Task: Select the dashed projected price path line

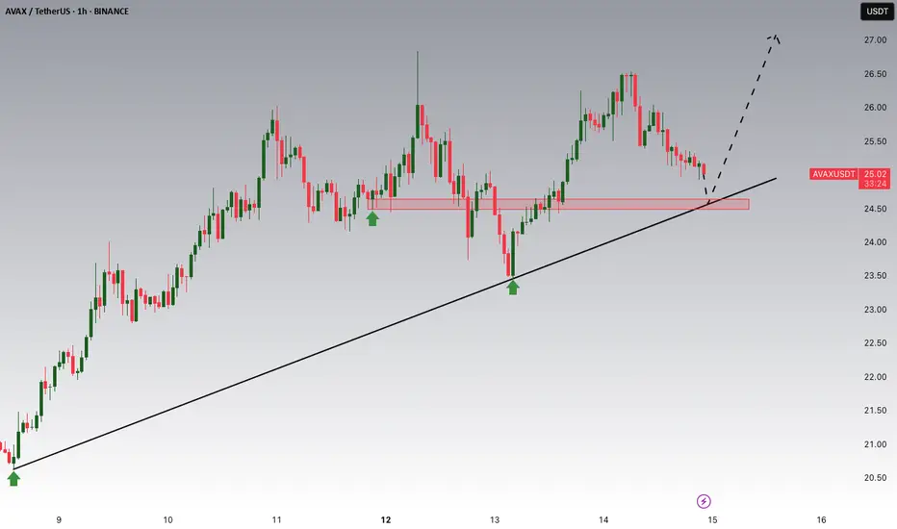Action: click(x=744, y=119)
